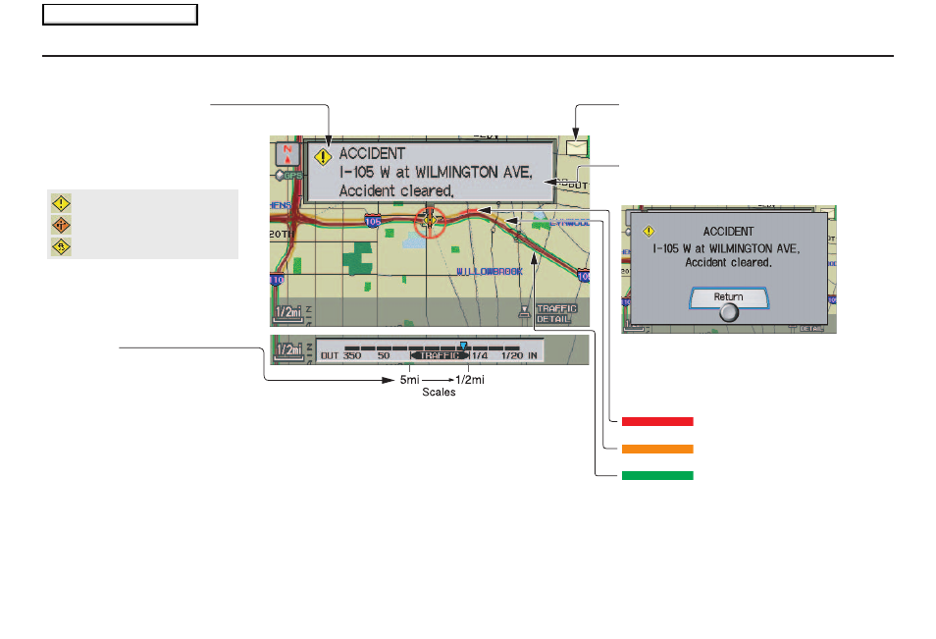Click the 5mi scale label below bar
Screen dimensions: 936x639
pyautogui.click(x=409, y=380)
